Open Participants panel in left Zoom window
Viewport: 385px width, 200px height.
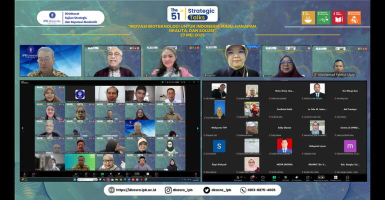coord(76,174)
